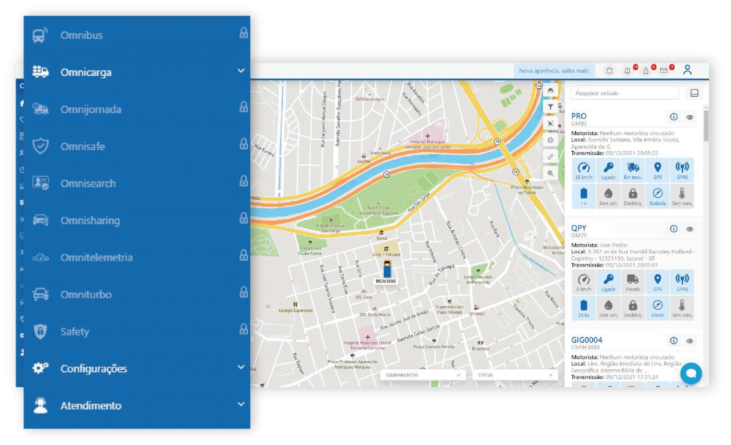Click the map zoom search icon

pyautogui.click(x=551, y=173)
